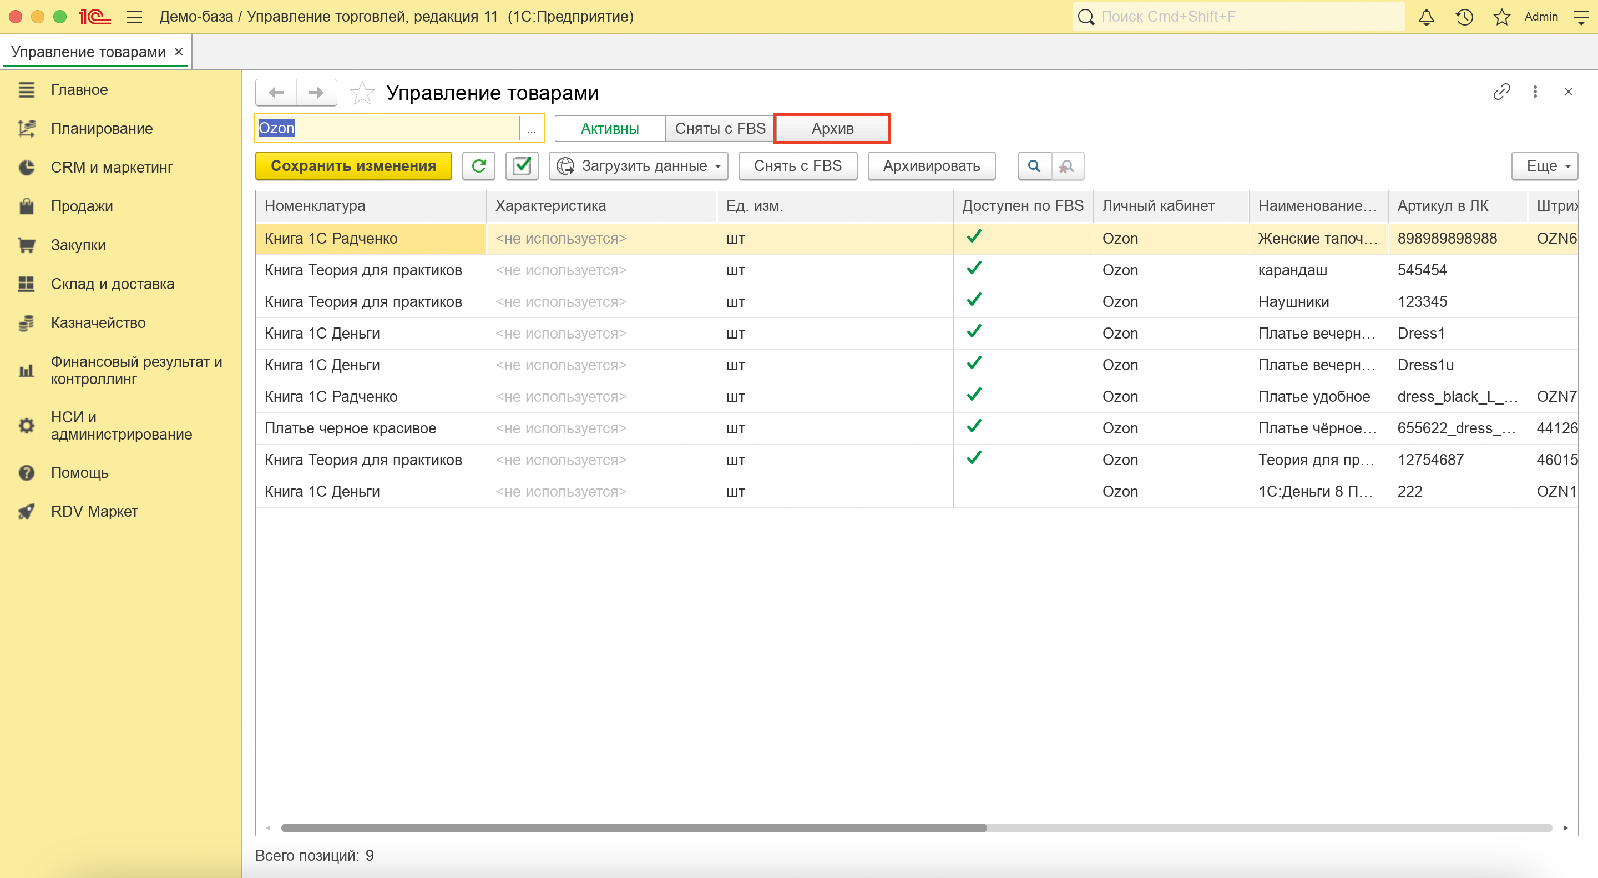Toggle FBS checkmark for Книга 1С Радченко first row

tap(974, 237)
